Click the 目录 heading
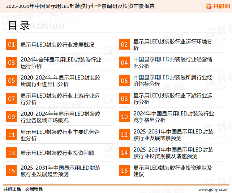The height and width of the screenshot is (193, 232). (19, 25)
